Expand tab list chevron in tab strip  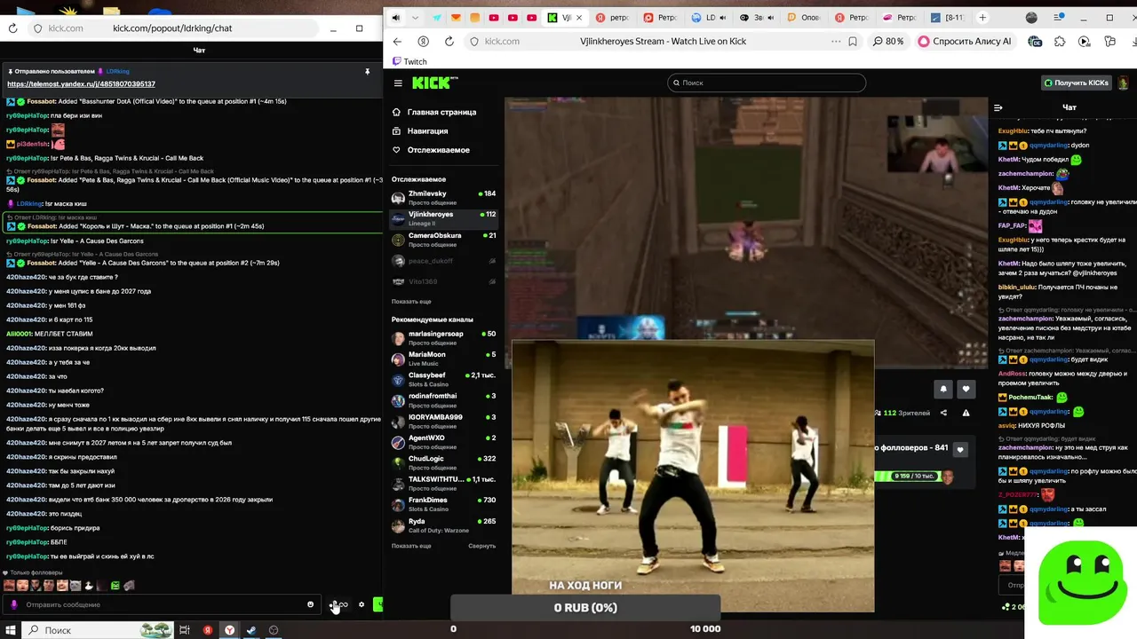(x=417, y=18)
